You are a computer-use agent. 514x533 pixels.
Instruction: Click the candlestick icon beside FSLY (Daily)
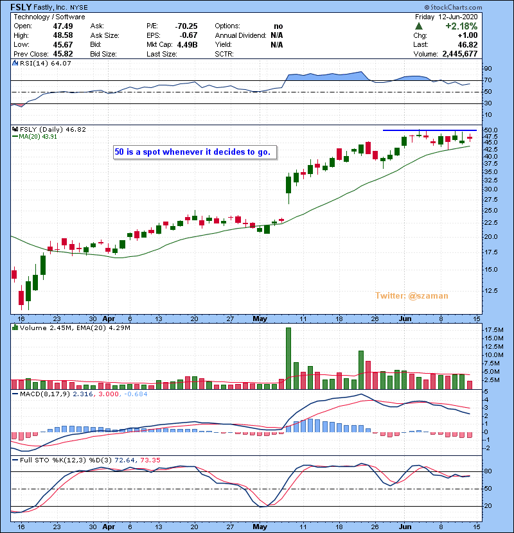[x=15, y=129]
